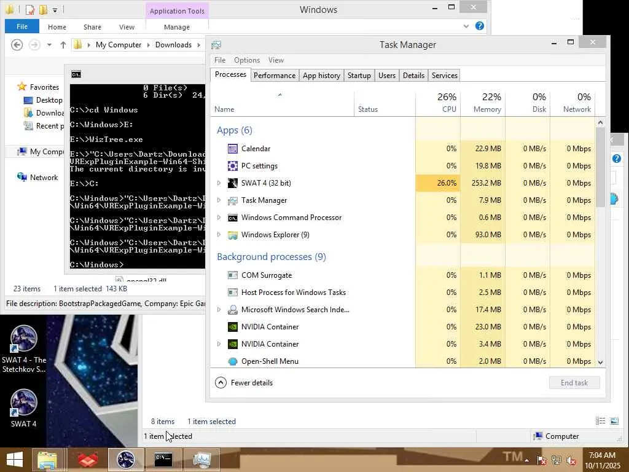Expand the Windows Explorer (9) group
Viewport: 629px width, 472px height.
coord(219,235)
